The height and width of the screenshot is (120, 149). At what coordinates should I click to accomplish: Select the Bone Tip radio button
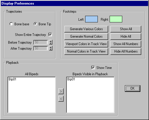35,24
